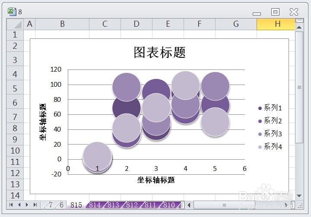
Task: Click the tab bar split handle
Action: click(x=183, y=205)
